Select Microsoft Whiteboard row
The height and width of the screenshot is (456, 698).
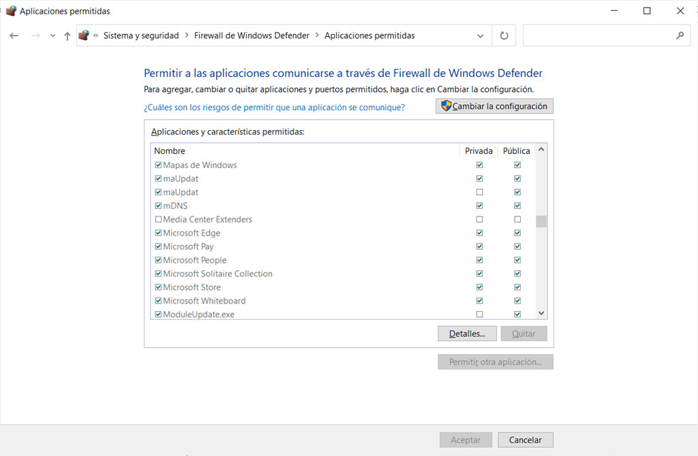[344, 301]
